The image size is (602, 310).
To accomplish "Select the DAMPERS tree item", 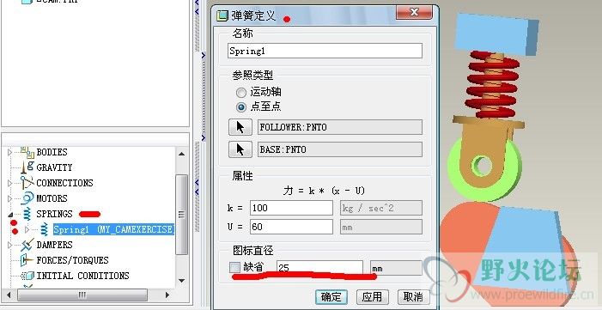I will (x=54, y=245).
